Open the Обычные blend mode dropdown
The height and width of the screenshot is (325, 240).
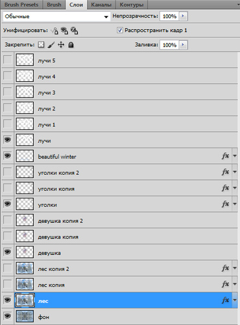click(56, 16)
